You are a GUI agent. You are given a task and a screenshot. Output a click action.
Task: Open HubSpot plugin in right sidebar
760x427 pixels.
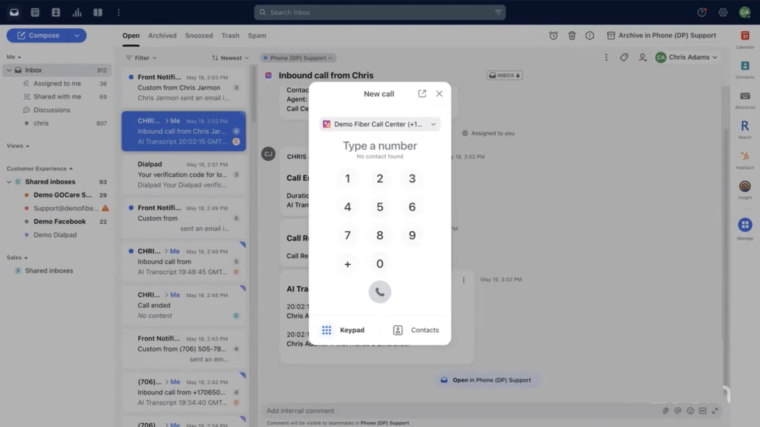coord(745,157)
